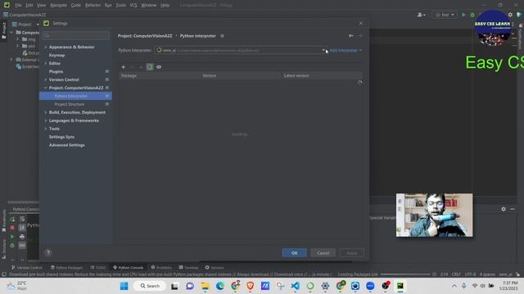Click the reload packages icon below Latest version

pyautogui.click(x=360, y=82)
